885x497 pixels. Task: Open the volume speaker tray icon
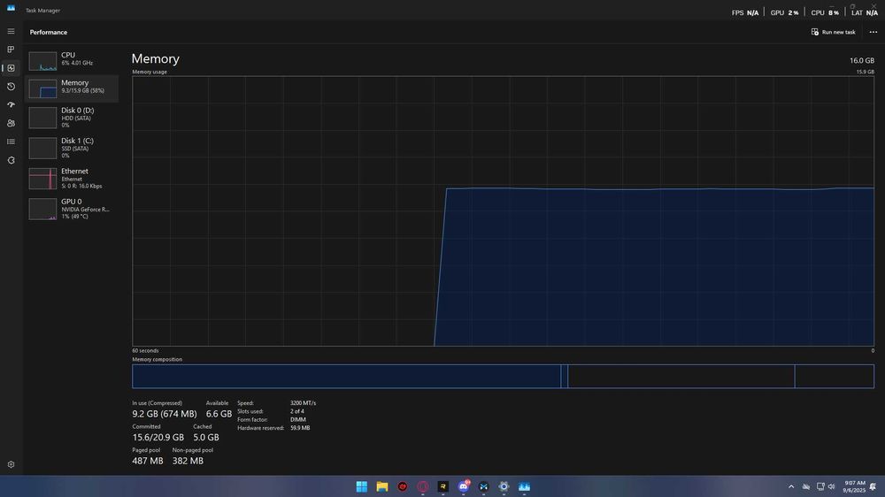tap(831, 486)
